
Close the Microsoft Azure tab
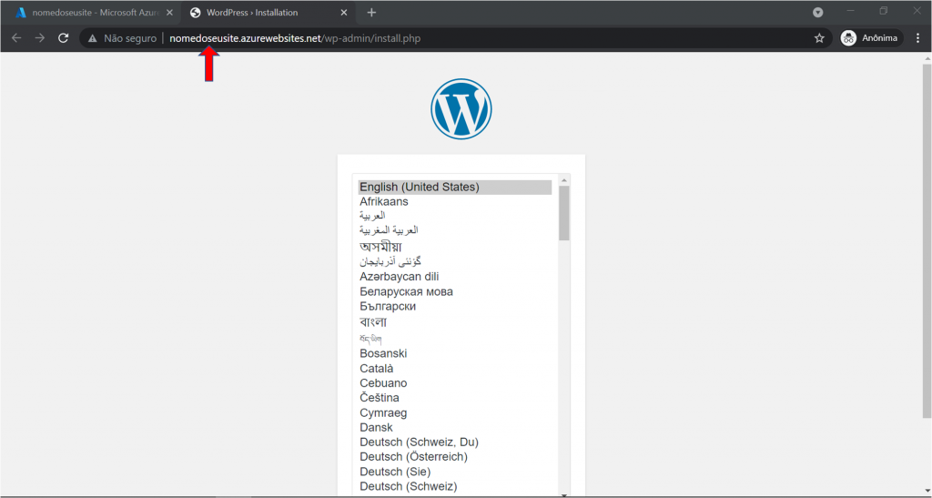[x=169, y=13]
